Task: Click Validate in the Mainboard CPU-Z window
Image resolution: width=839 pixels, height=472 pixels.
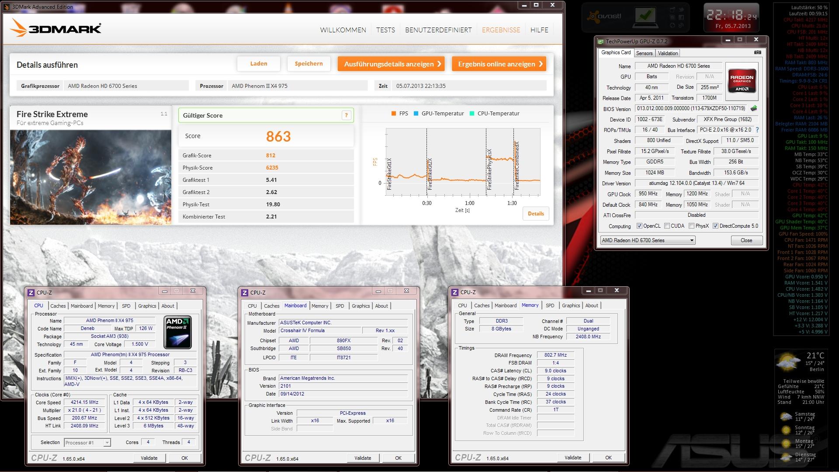Action: point(363,458)
